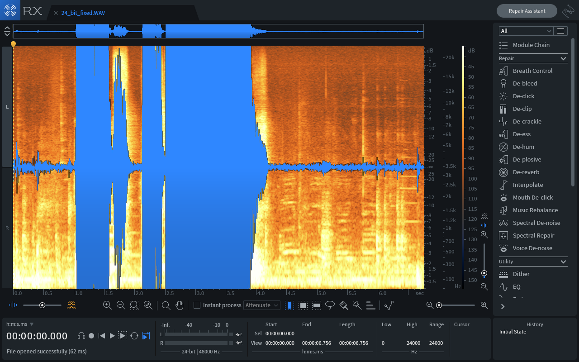Open the De-hum module
Viewport: 579px width, 362px height.
pyautogui.click(x=532, y=147)
